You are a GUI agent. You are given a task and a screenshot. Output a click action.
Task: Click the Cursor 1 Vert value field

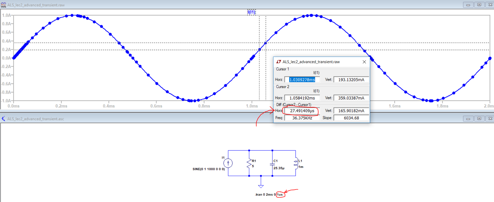351,80
